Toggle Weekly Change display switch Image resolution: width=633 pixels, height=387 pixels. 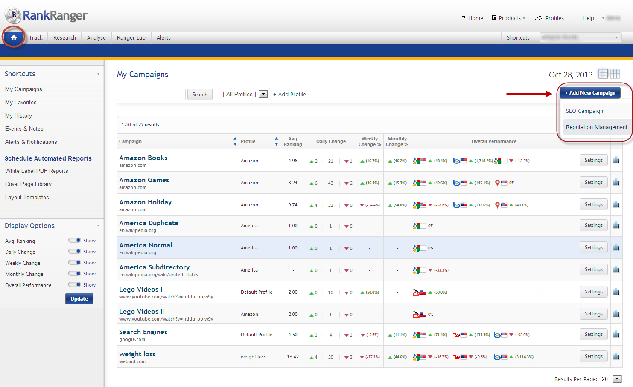pos(75,263)
